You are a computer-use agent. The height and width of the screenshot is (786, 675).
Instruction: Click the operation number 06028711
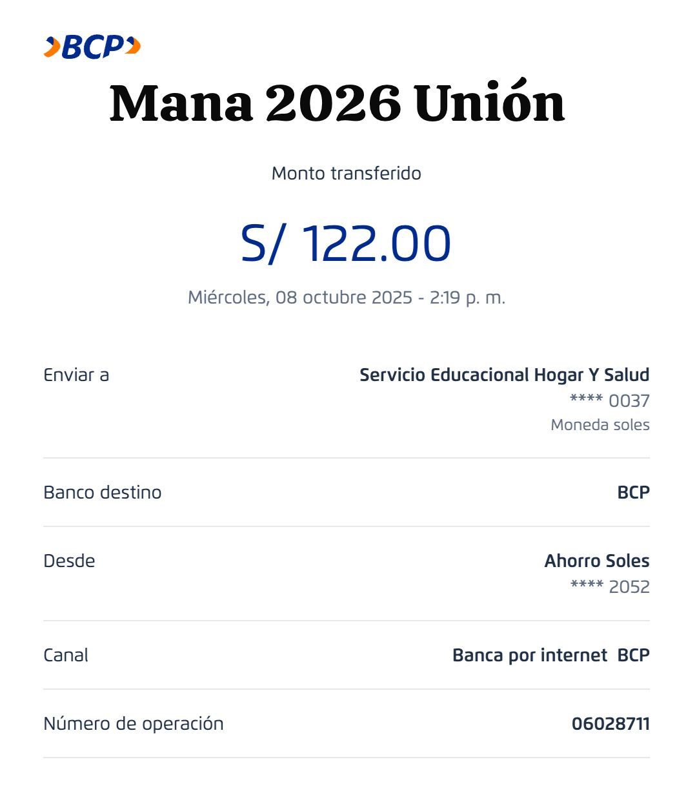[610, 723]
